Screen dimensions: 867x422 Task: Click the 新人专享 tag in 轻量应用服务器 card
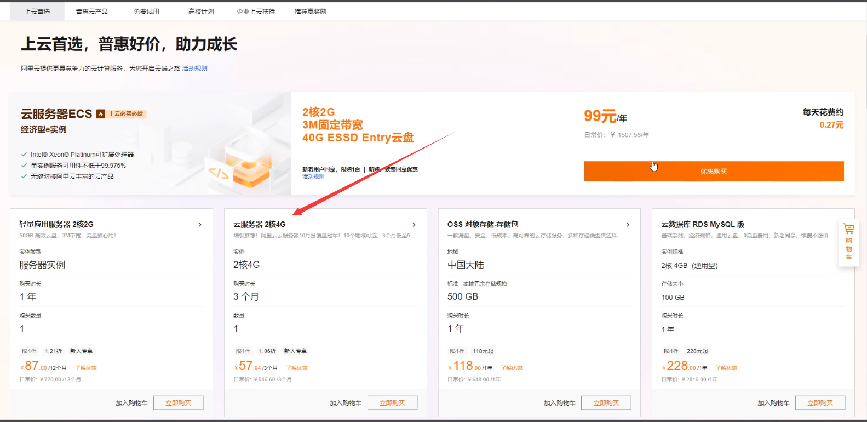point(82,351)
